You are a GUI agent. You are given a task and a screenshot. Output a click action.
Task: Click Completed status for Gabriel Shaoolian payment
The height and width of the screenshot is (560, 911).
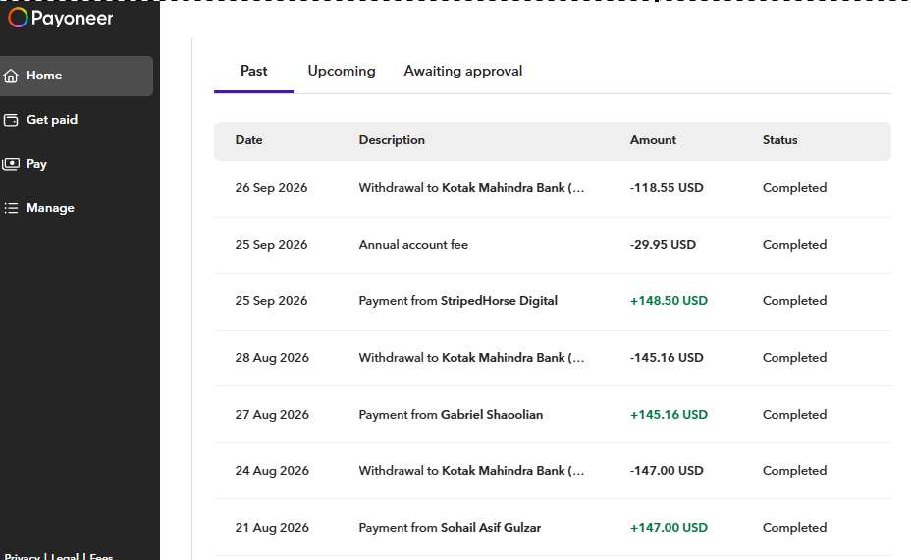(794, 414)
